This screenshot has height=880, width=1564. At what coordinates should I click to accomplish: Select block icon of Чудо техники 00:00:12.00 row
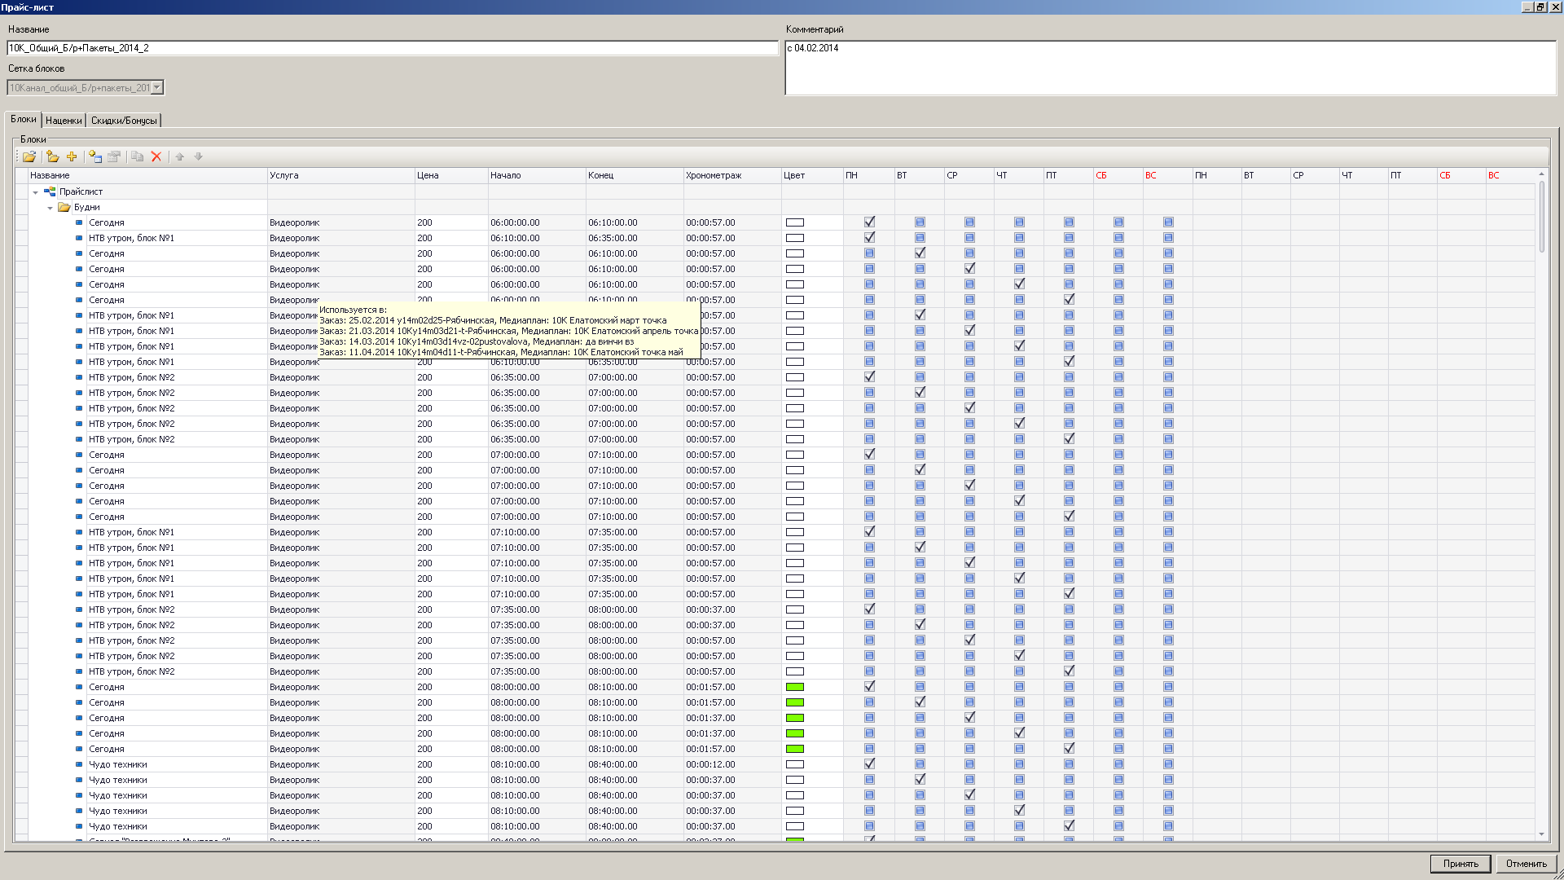pyautogui.click(x=79, y=764)
